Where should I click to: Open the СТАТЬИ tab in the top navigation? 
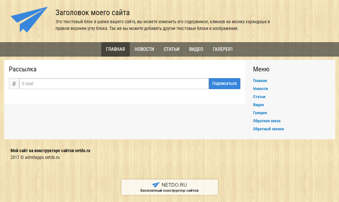point(171,49)
